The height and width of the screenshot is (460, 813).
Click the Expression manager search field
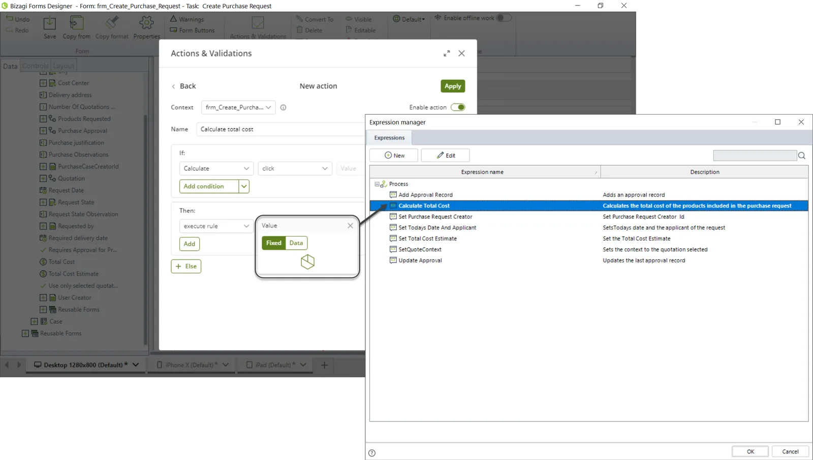point(755,155)
